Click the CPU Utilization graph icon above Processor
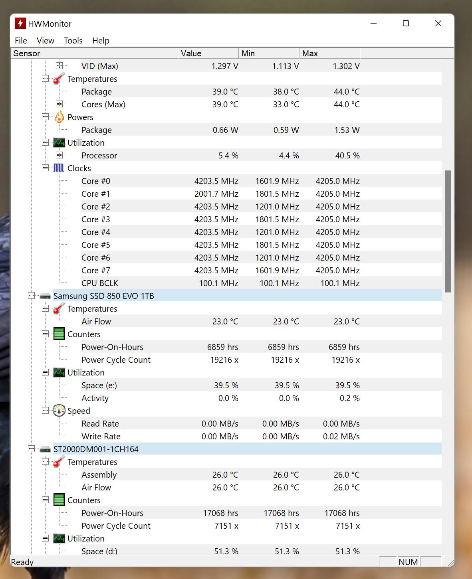 pyautogui.click(x=59, y=142)
